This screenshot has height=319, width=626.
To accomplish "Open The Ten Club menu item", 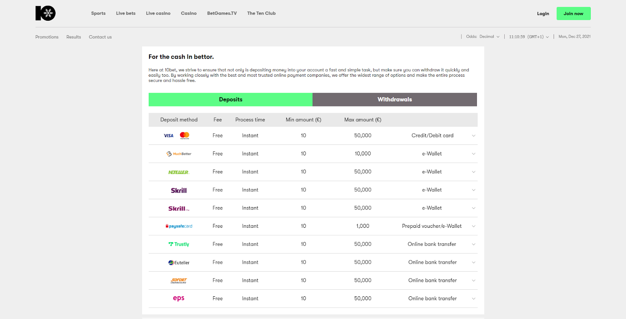I will pyautogui.click(x=261, y=13).
